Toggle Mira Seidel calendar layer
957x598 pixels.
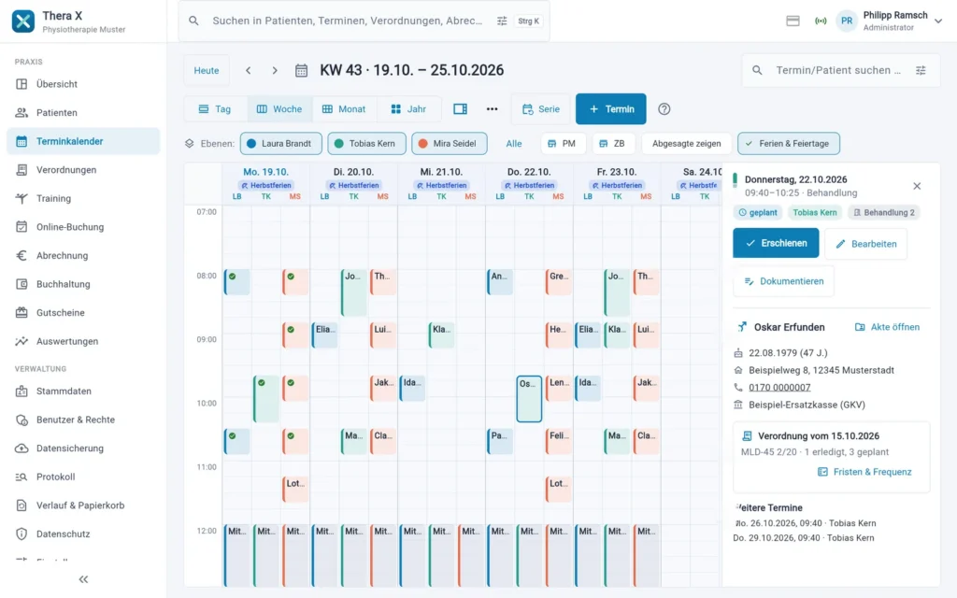tap(450, 143)
